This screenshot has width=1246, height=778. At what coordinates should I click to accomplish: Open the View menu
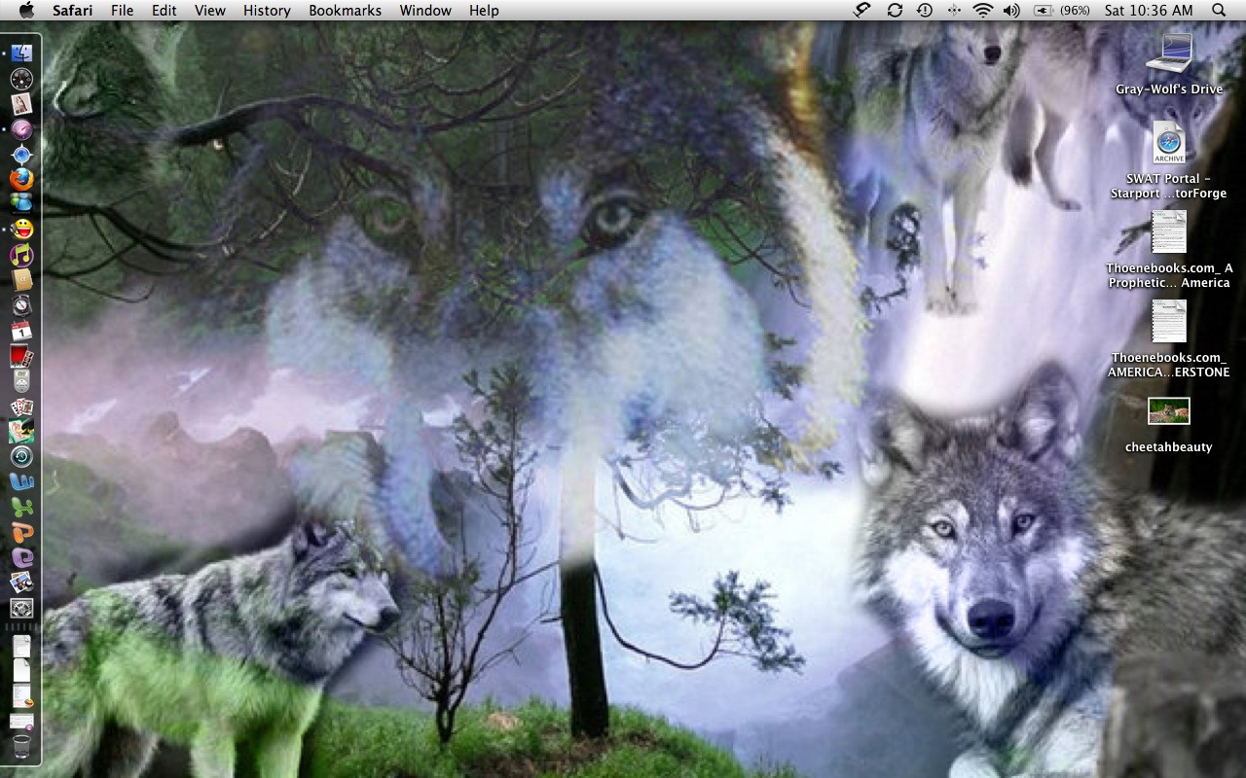[210, 10]
